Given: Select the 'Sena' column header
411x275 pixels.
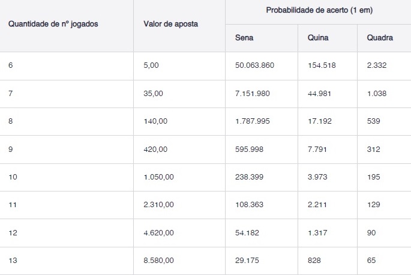Looking at the screenshot, I should pos(245,38).
